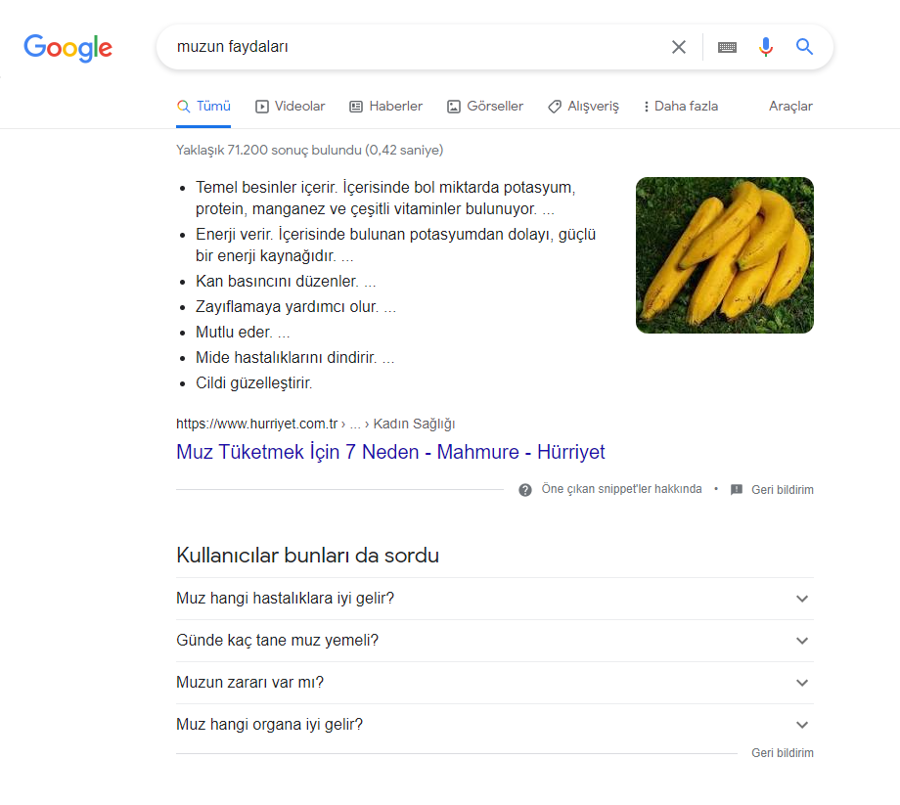Open the on-screen keyboard icon
Image resolution: width=900 pixels, height=805 pixels.
click(727, 47)
